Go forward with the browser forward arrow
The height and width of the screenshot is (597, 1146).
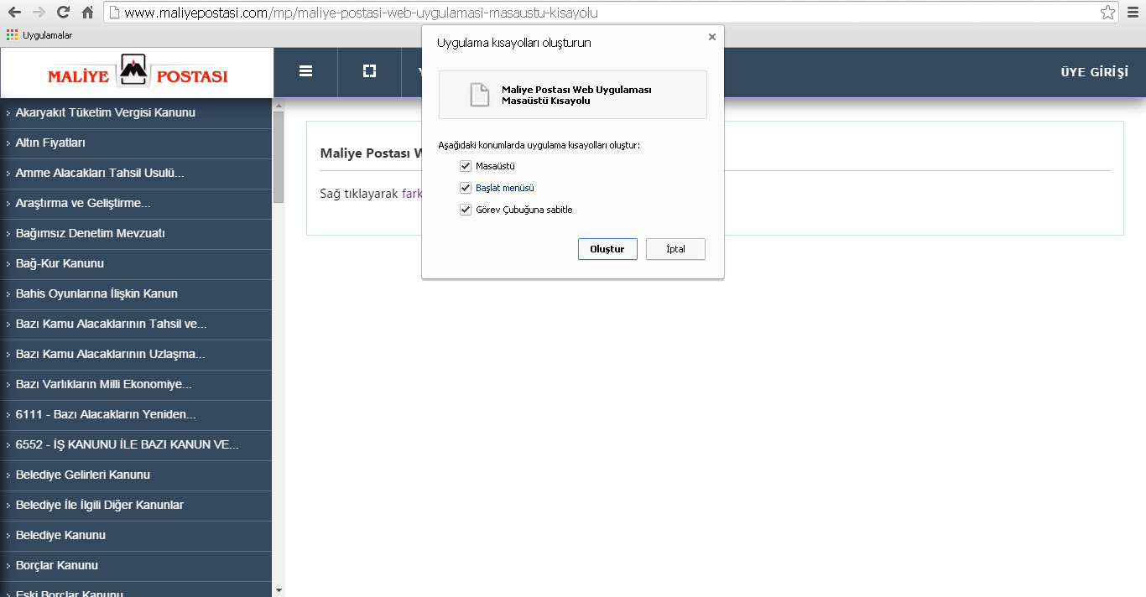point(39,13)
